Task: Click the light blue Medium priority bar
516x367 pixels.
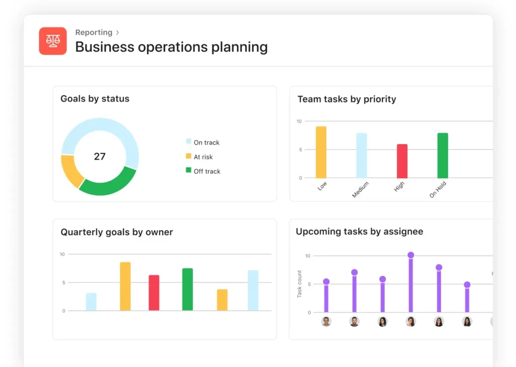Action: click(x=361, y=155)
